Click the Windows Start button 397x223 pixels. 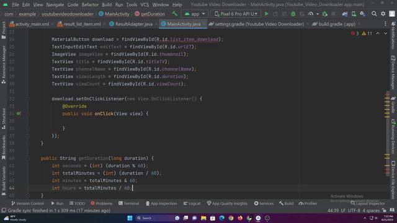pos(130,218)
